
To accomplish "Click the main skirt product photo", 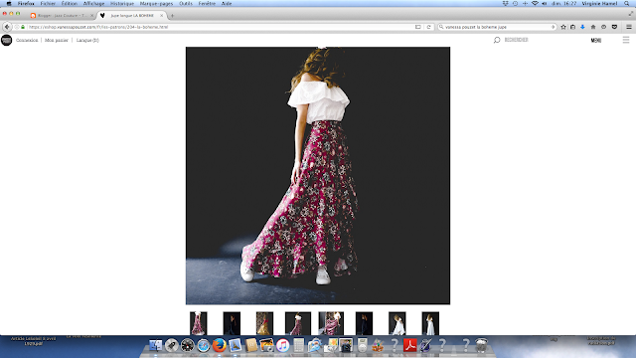I will 318,175.
